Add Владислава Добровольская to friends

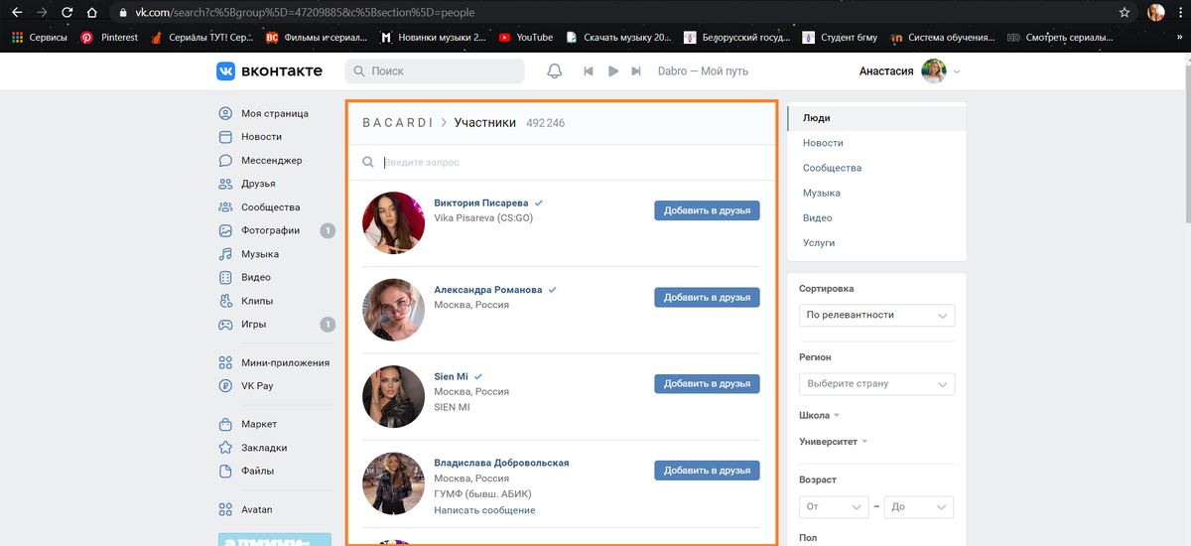click(707, 471)
